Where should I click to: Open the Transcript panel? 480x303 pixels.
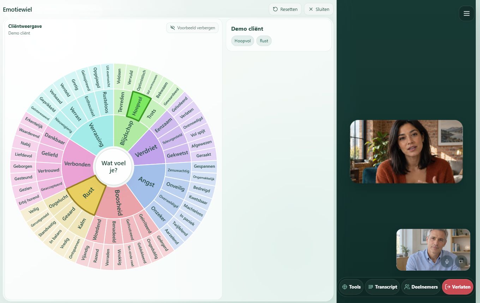(382, 287)
